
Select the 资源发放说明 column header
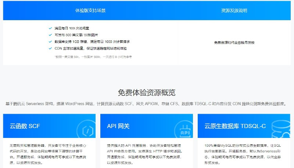[234, 11]
